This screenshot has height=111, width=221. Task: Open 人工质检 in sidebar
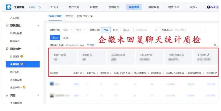(15, 18)
